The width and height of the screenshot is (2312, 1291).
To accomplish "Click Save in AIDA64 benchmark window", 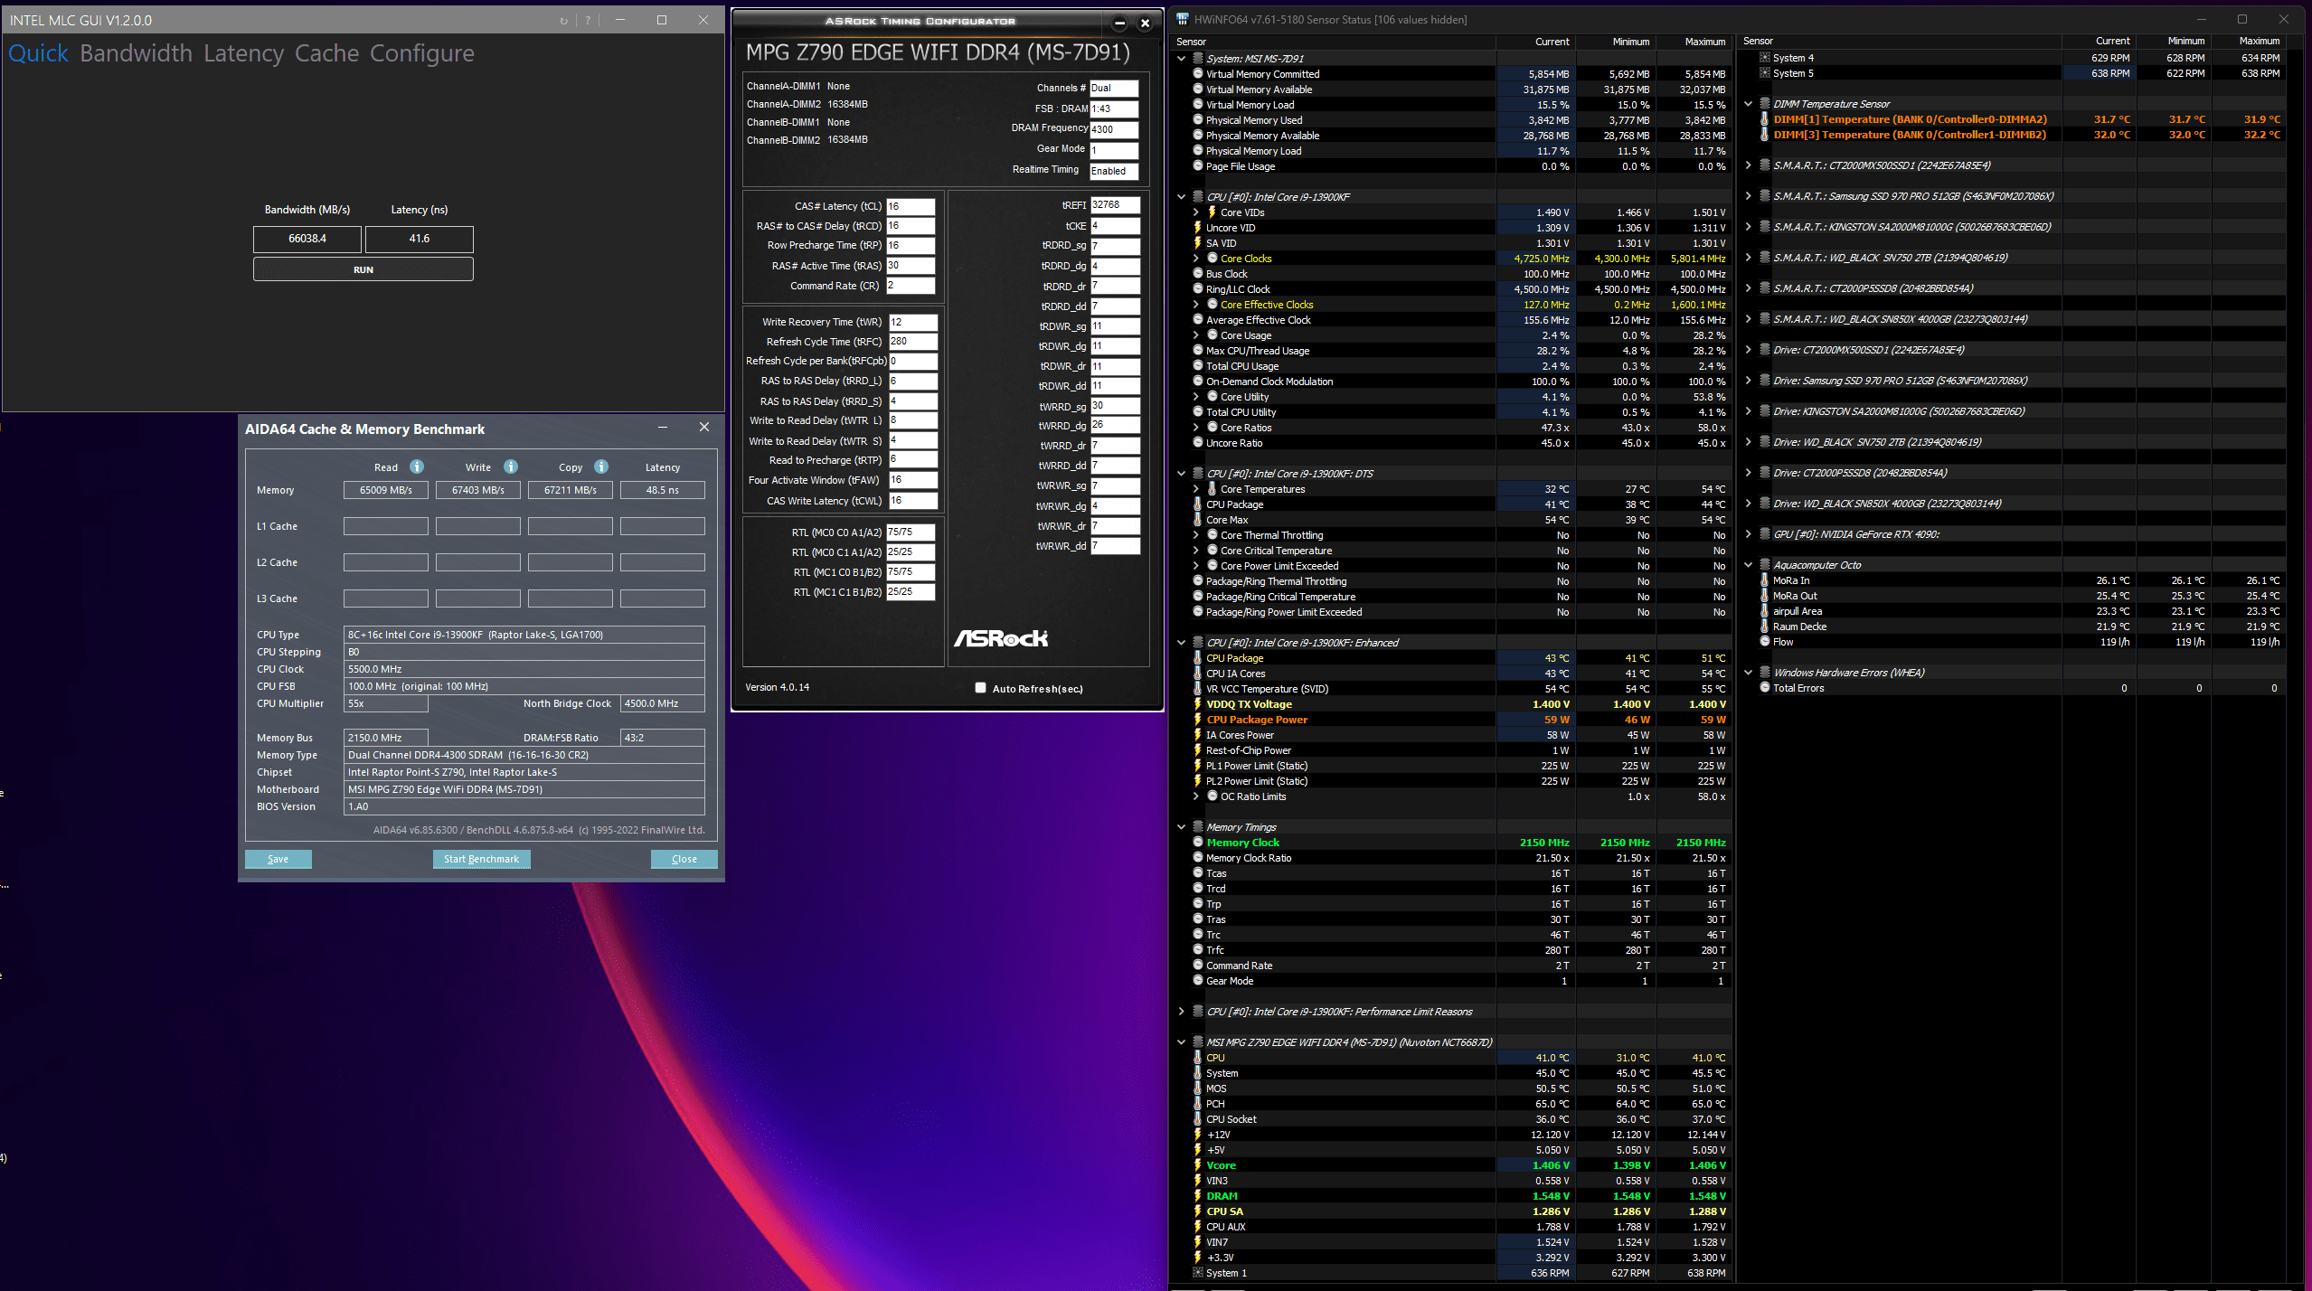I will 278,859.
